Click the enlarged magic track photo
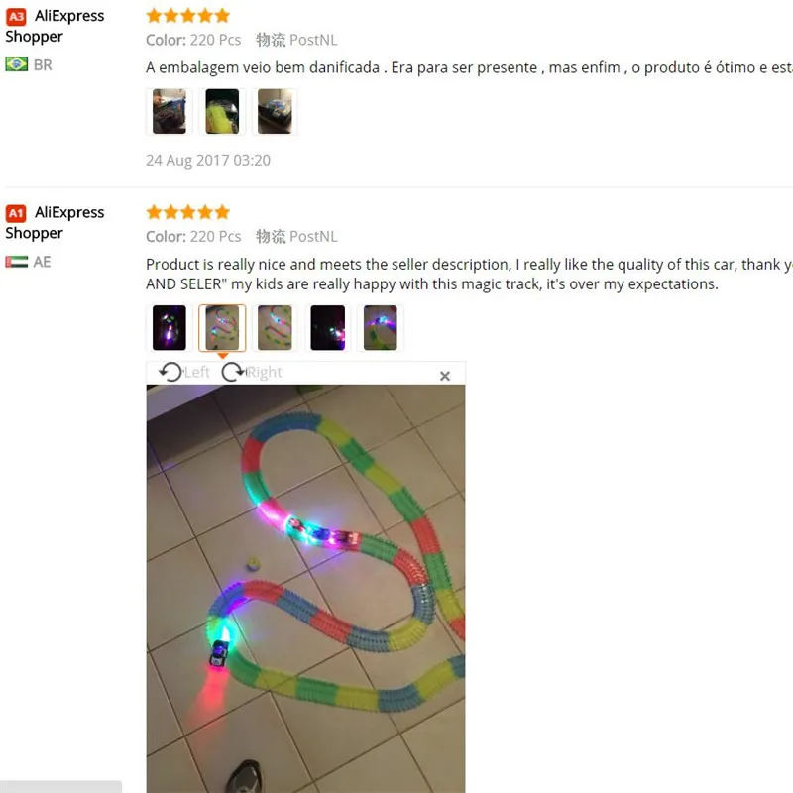 [305, 589]
